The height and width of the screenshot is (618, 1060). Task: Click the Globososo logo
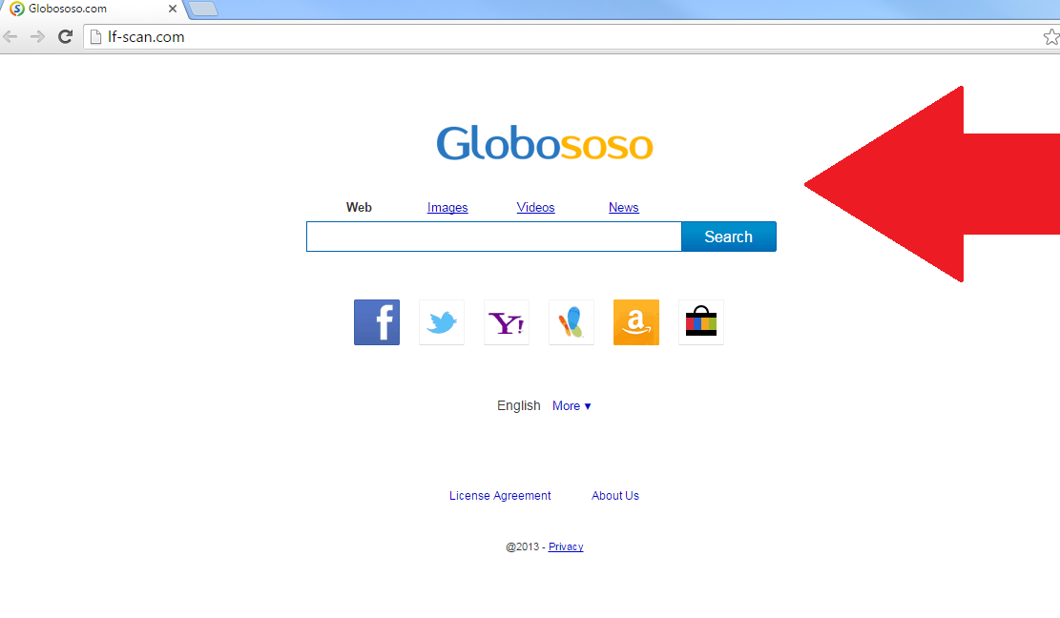(x=544, y=143)
